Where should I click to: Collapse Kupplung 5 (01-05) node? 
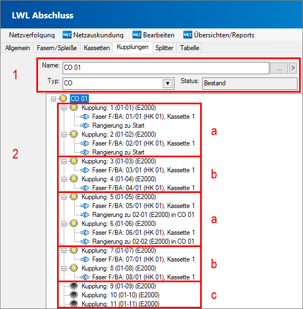(64, 197)
